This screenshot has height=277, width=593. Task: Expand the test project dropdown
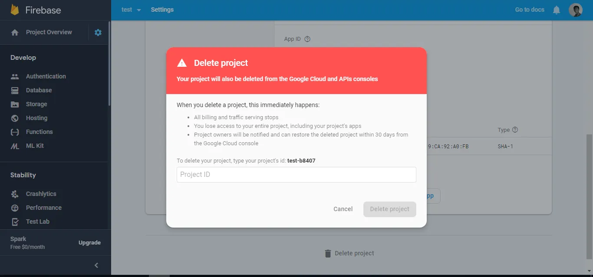tap(131, 10)
